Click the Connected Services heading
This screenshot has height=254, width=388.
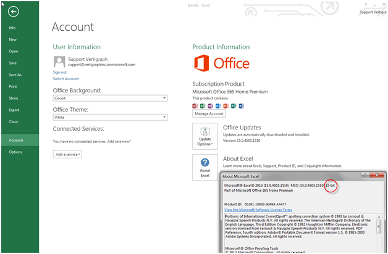coord(78,129)
